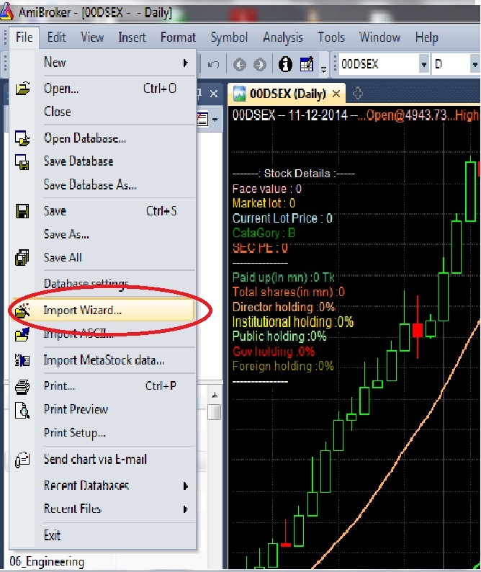
Task: Open the Edit menu
Action: [56, 37]
